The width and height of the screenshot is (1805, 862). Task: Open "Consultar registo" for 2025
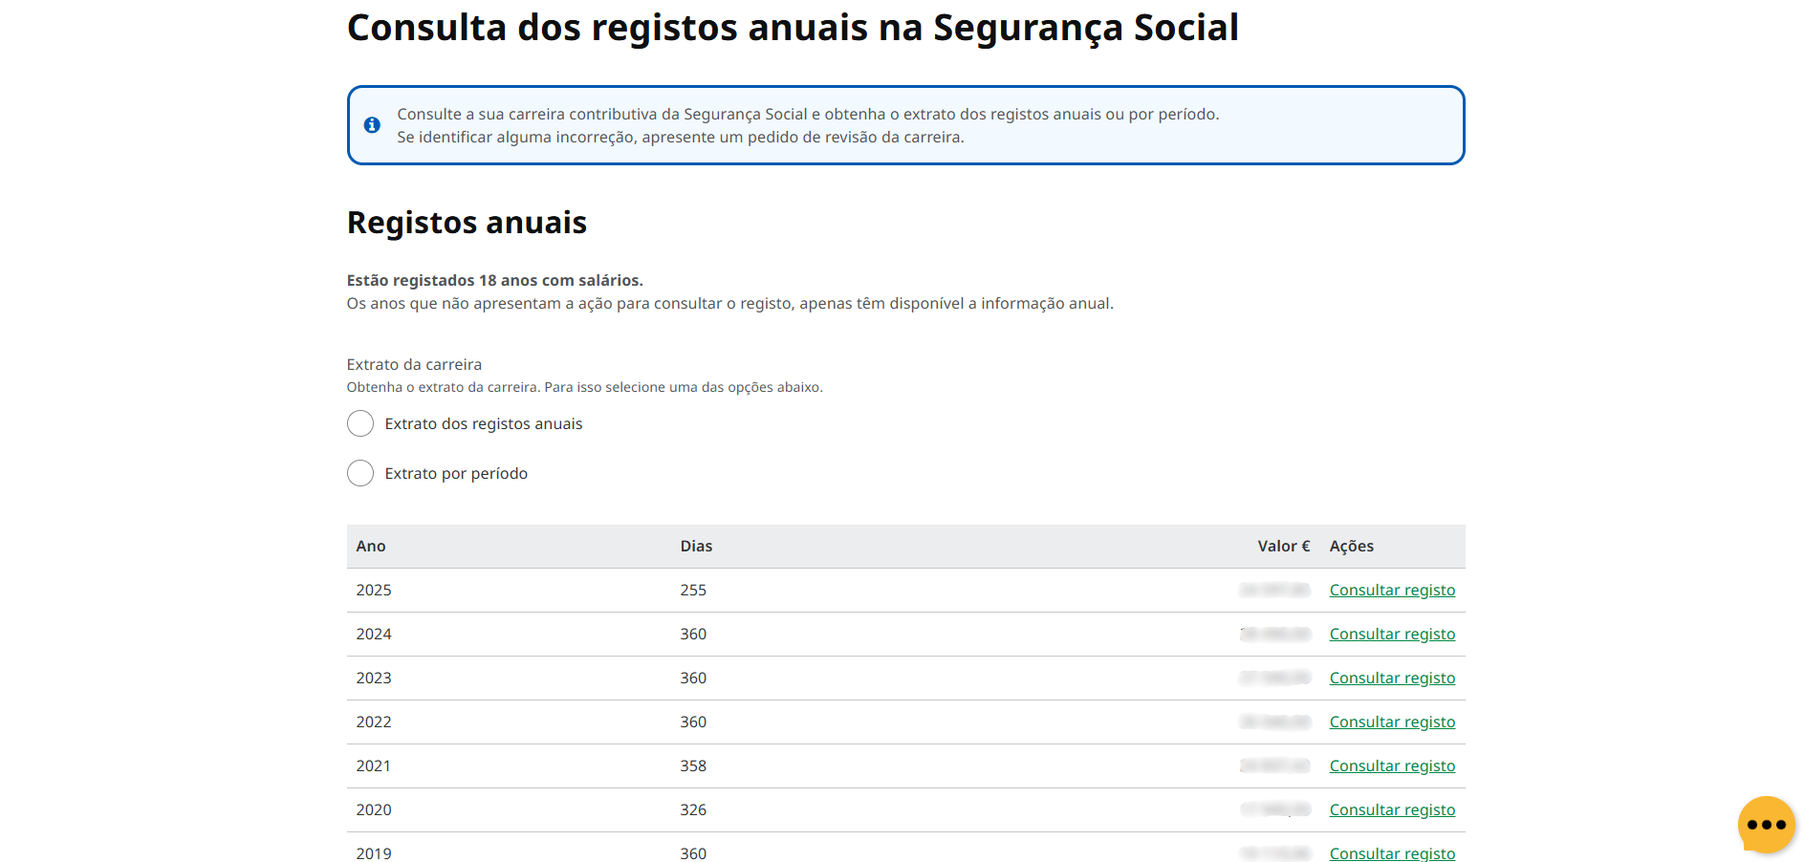click(1392, 590)
